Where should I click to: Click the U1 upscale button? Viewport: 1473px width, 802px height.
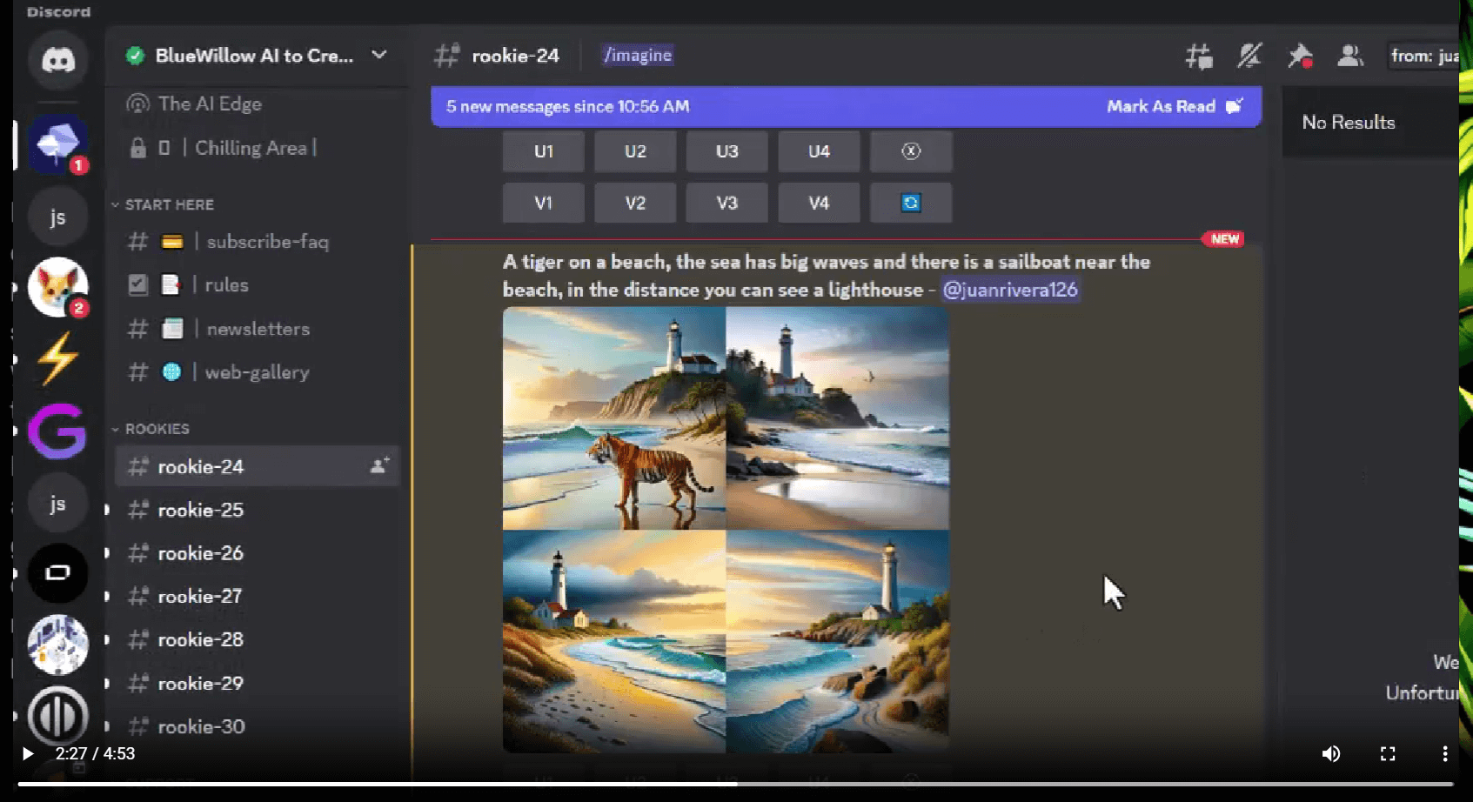pyautogui.click(x=543, y=151)
